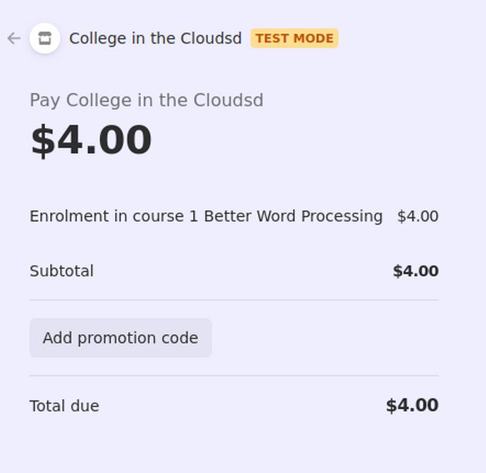Click the Total due label
The image size is (486, 473).
[x=65, y=406]
